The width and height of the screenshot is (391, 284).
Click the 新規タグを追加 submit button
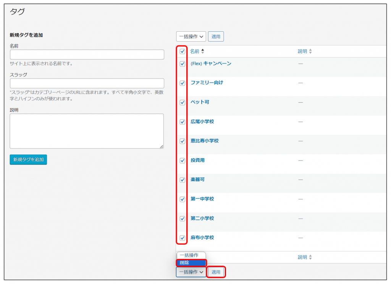coord(28,160)
